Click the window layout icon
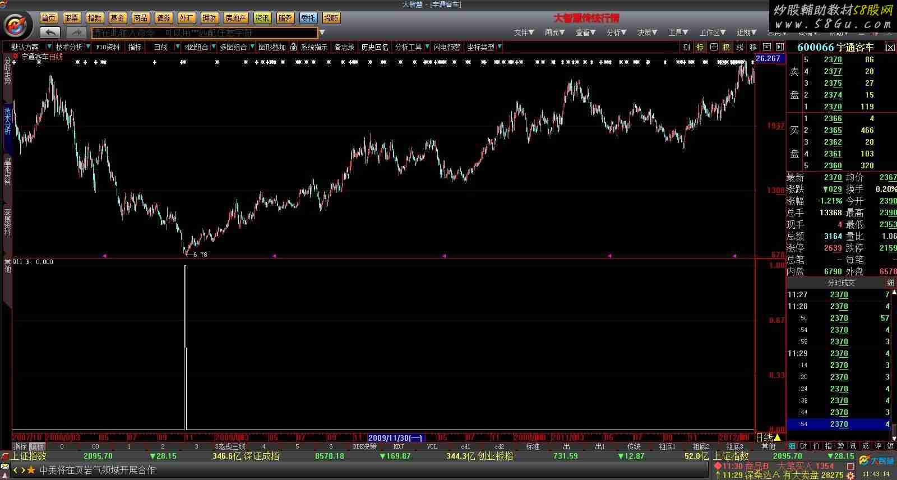897x480 pixels. [x=766, y=47]
